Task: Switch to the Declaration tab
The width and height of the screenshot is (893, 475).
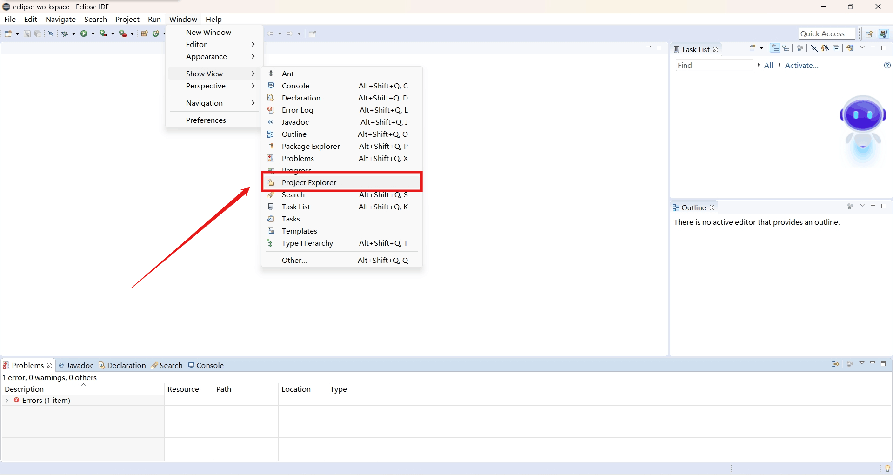Action: click(x=122, y=365)
